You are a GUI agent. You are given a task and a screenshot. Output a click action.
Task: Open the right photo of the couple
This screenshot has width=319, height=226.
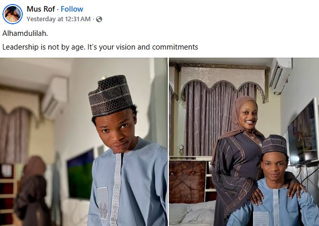coord(244,142)
